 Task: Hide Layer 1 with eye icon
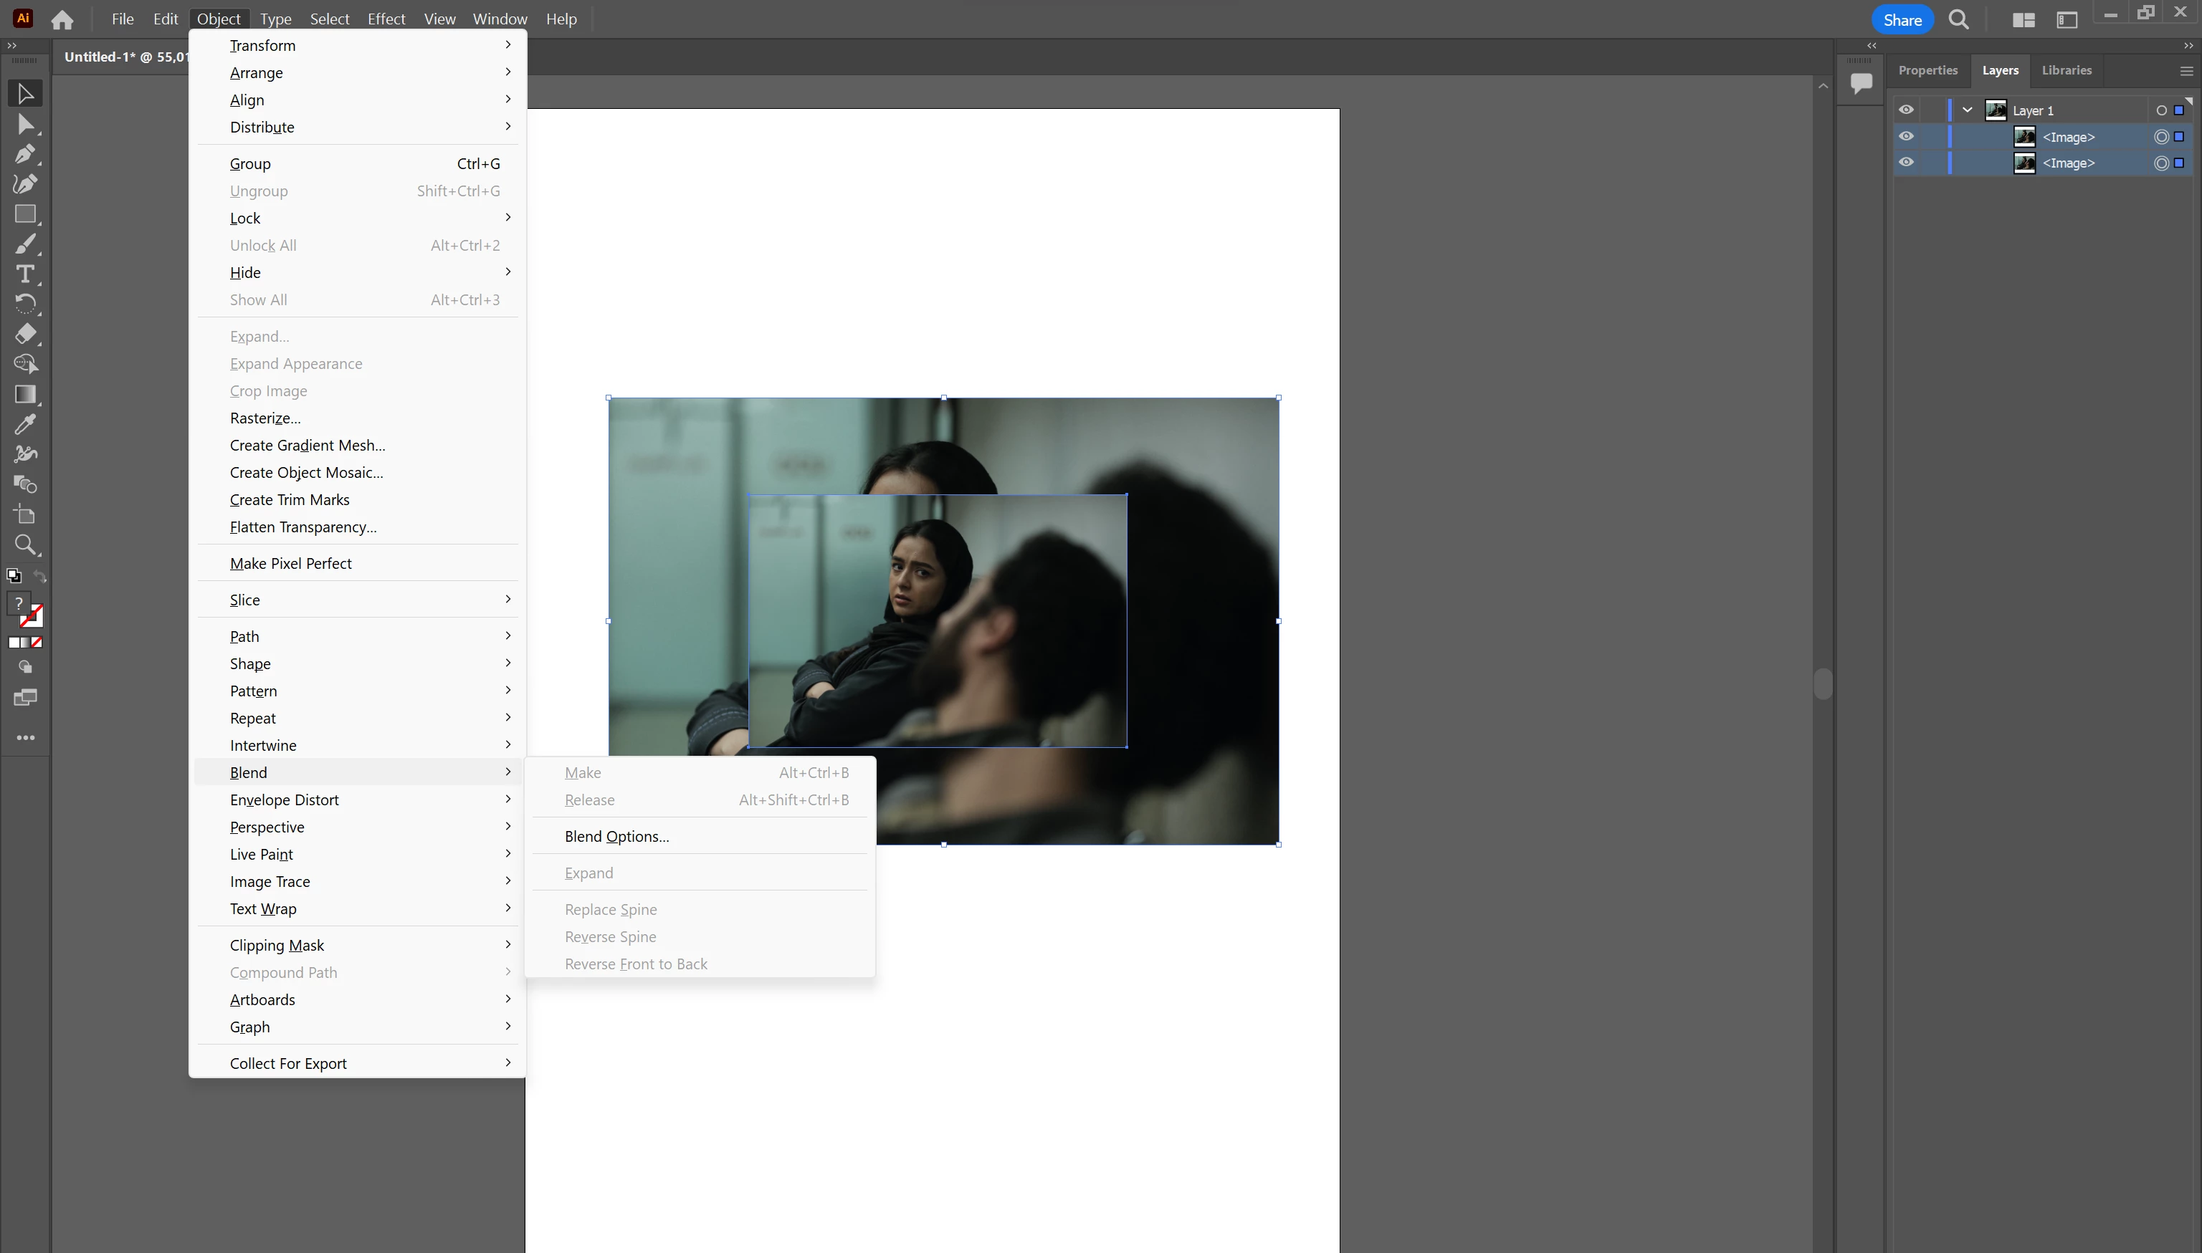(x=1906, y=110)
